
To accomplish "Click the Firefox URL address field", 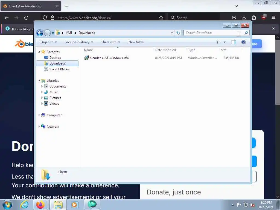I will (x=103, y=18).
